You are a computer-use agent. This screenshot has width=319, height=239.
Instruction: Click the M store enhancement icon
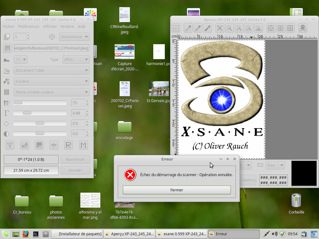click(83, 145)
